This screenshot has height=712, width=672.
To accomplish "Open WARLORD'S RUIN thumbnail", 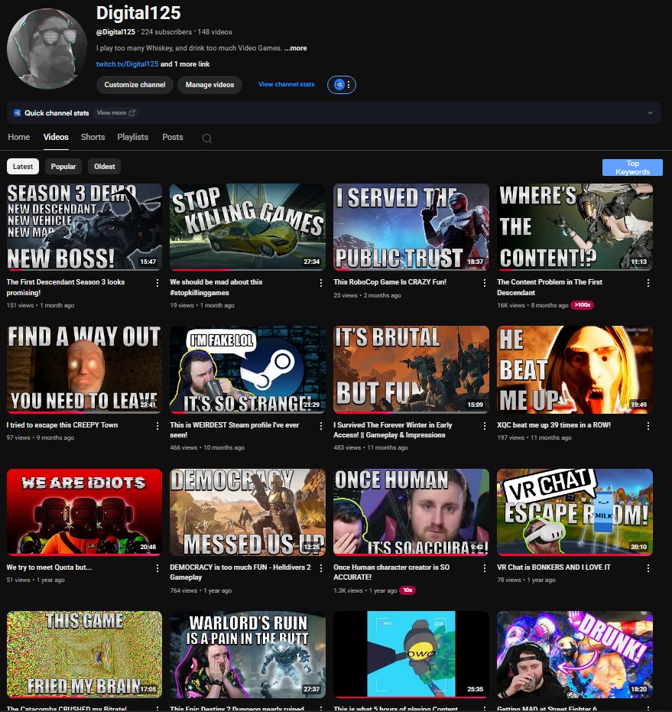I will pyautogui.click(x=248, y=655).
